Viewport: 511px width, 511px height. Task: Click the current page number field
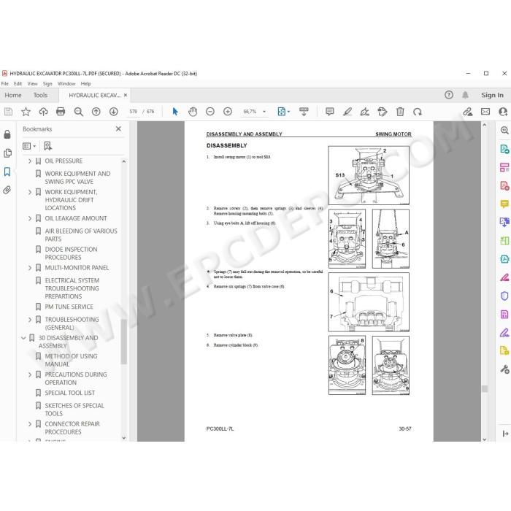(134, 112)
